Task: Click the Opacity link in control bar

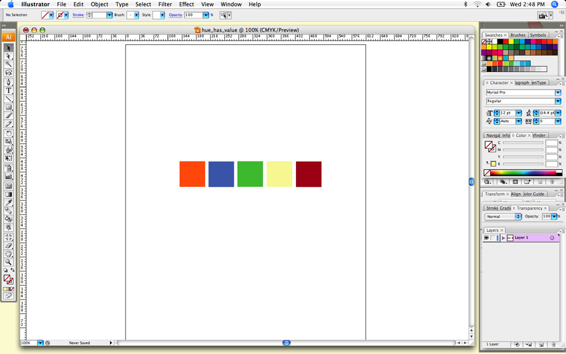Action: coord(175,15)
